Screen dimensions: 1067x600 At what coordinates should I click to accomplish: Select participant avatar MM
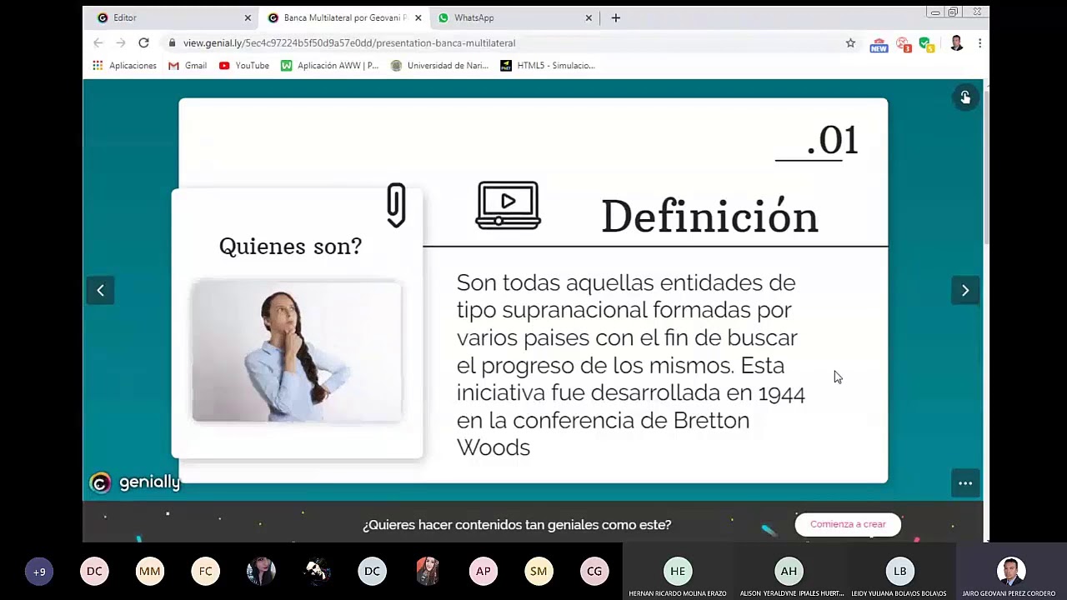(x=150, y=572)
